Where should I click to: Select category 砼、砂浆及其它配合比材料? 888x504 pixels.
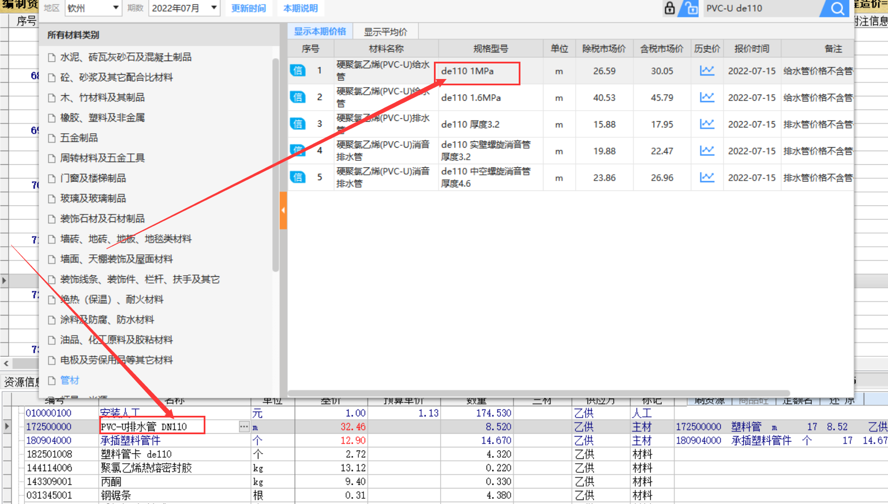117,77
